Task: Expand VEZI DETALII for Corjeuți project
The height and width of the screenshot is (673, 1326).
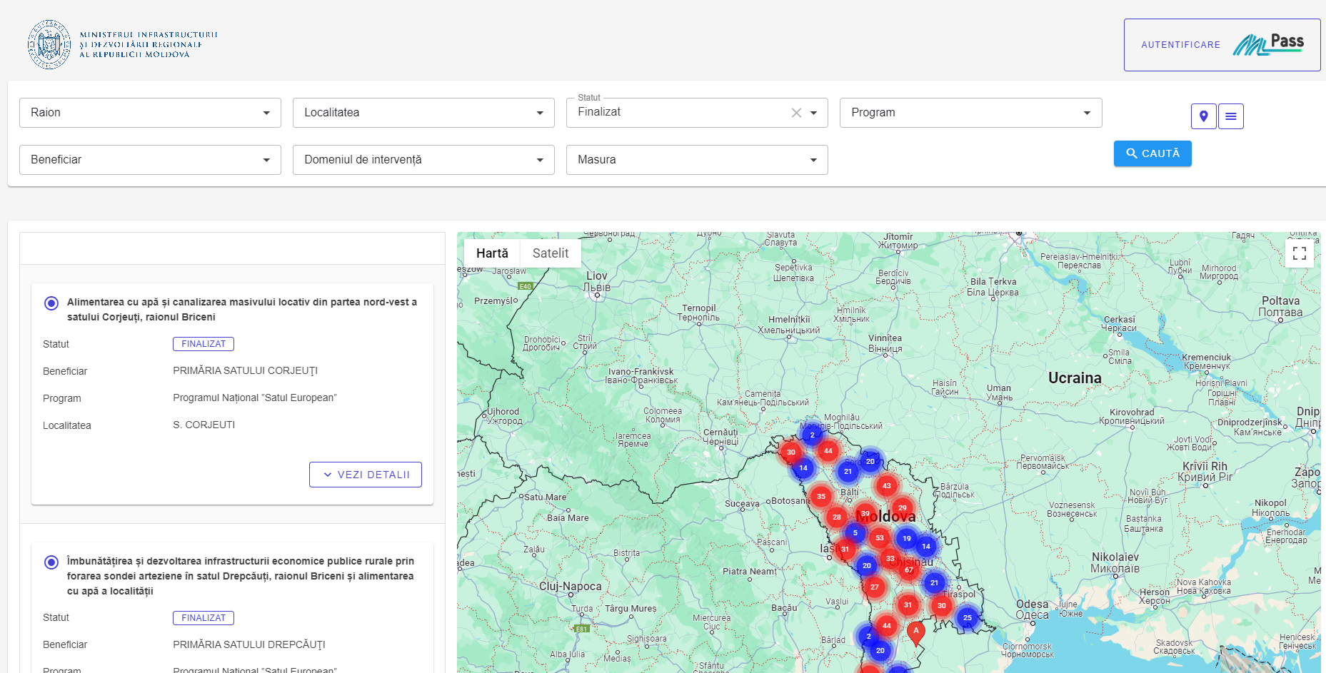Action: click(366, 475)
